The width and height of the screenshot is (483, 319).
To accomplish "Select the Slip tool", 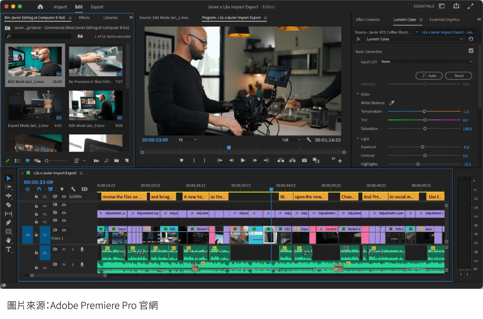I will [9, 214].
